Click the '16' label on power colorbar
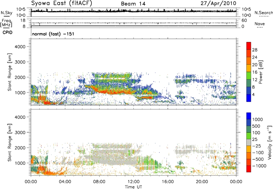 click(x=255, y=72)
